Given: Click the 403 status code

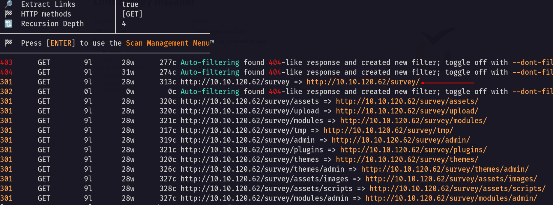Looking at the screenshot, I should 6,62.
